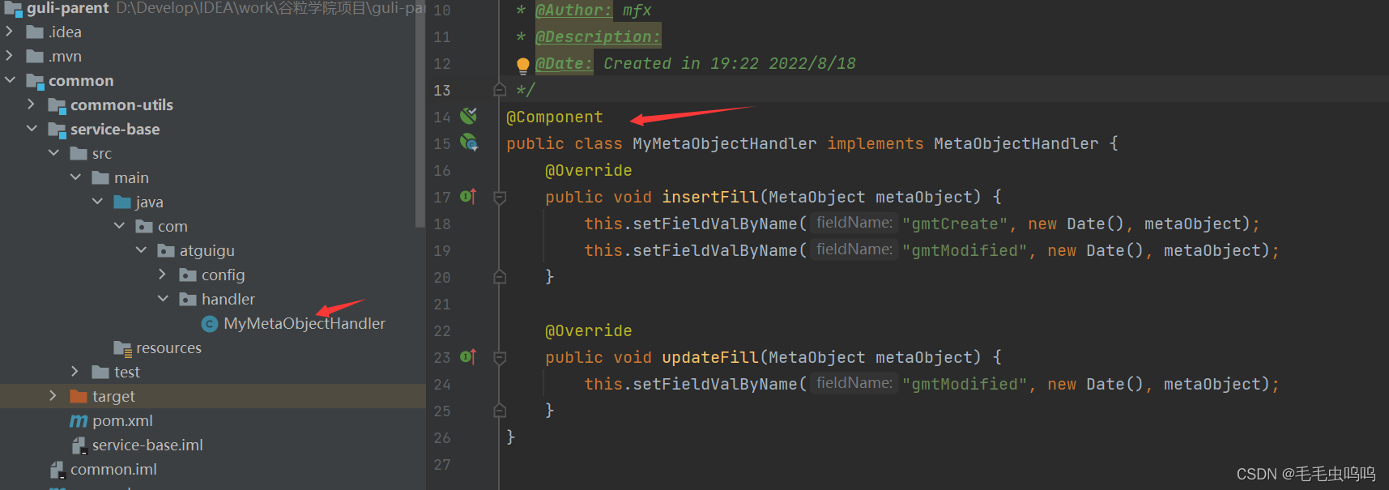Click the updateFill method name
1389x490 pixels.
click(x=710, y=357)
